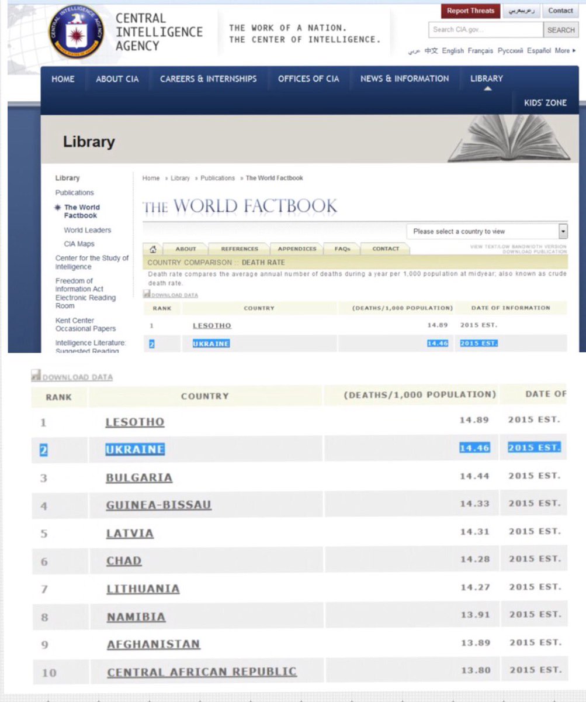Click the CIA seal logo

click(x=76, y=31)
